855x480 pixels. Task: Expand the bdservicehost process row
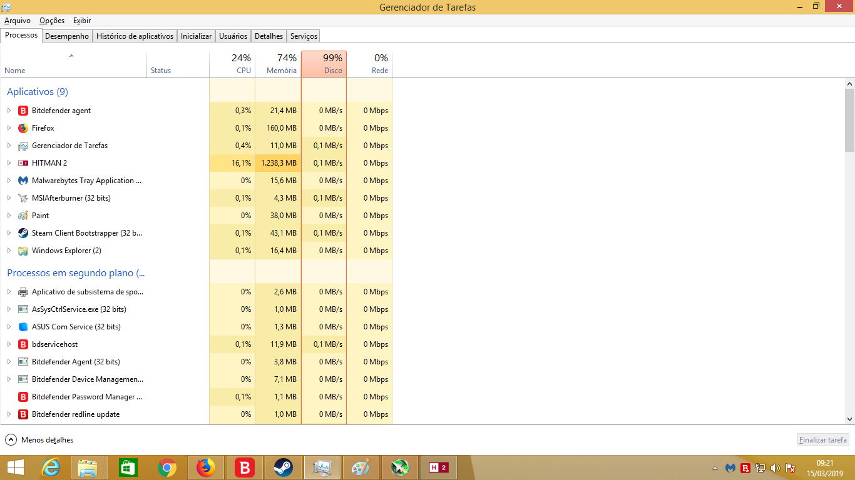(9, 344)
